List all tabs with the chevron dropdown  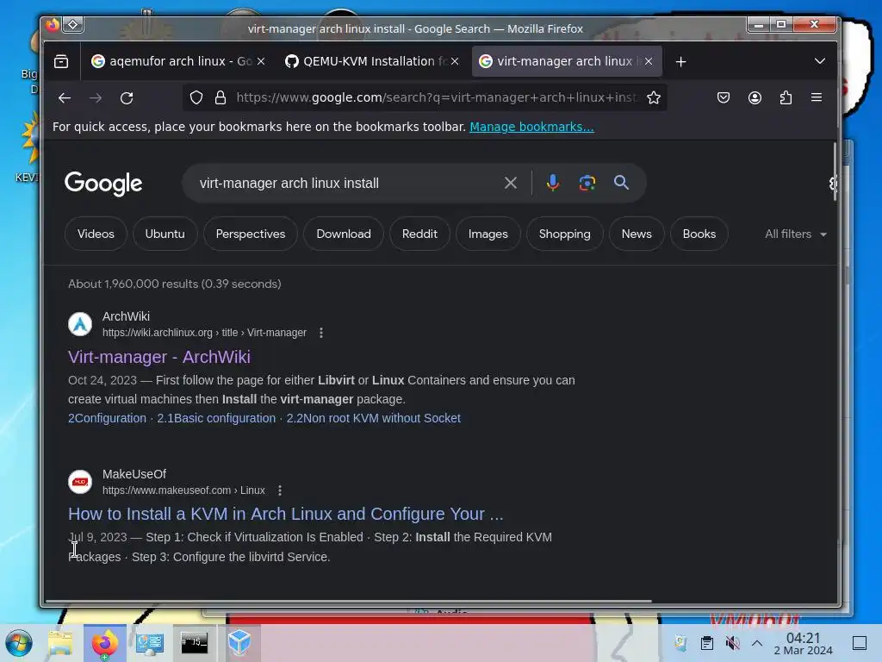(820, 61)
